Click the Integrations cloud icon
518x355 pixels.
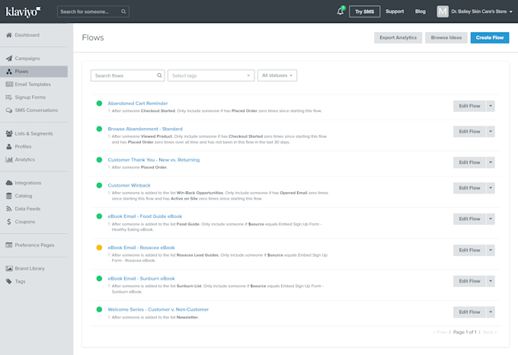[9, 183]
